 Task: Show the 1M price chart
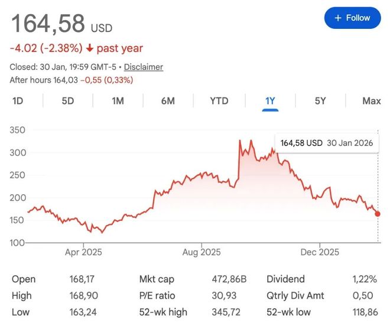[x=118, y=101]
